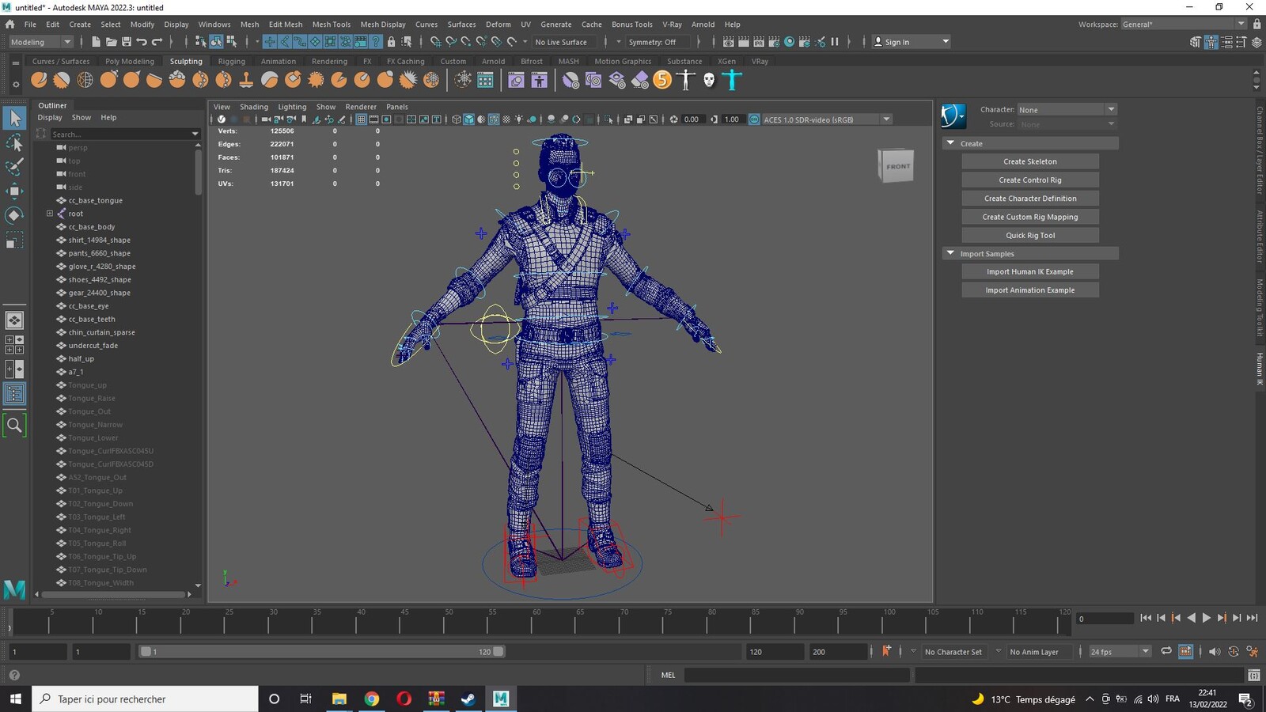Click the Import Animation Example button

pos(1030,290)
